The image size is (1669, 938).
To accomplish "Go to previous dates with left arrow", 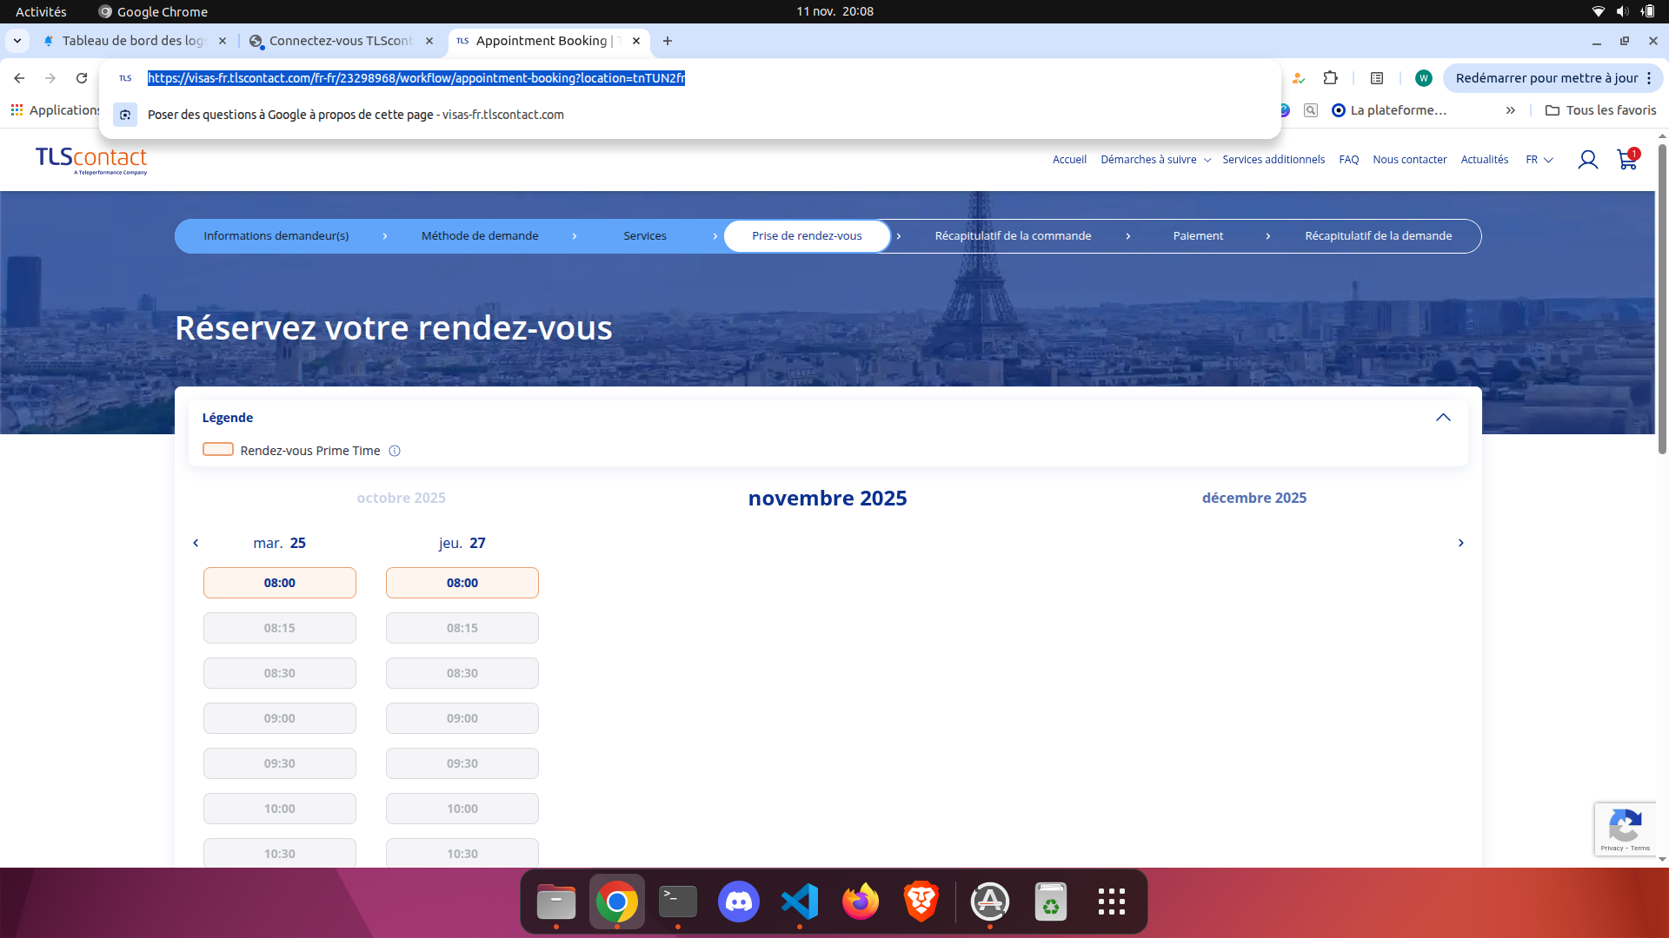I will 196,543.
